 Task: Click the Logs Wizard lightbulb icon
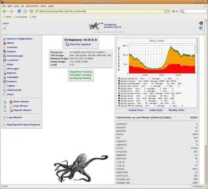click(x=5, y=117)
